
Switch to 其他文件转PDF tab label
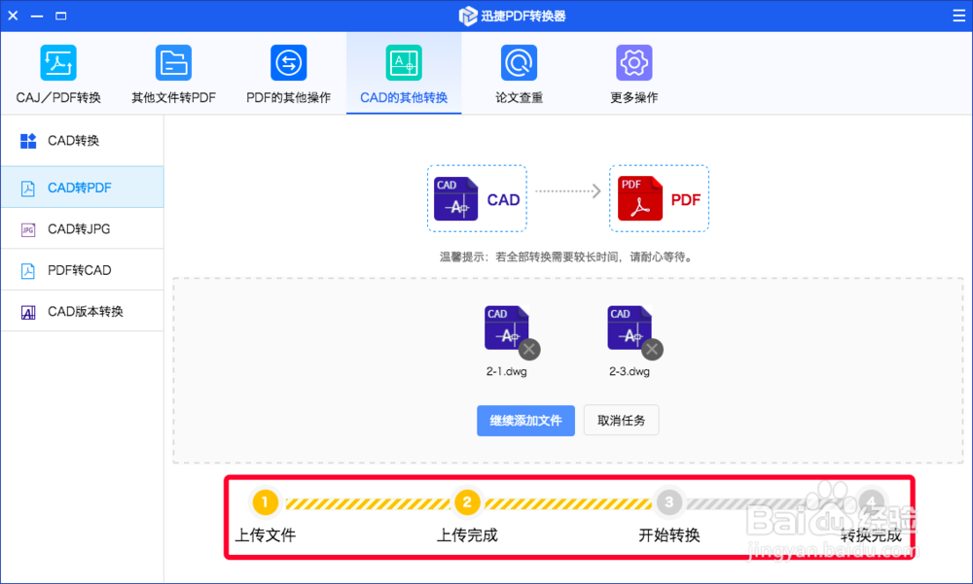point(174,98)
